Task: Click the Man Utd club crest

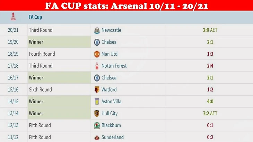Action: (97, 54)
